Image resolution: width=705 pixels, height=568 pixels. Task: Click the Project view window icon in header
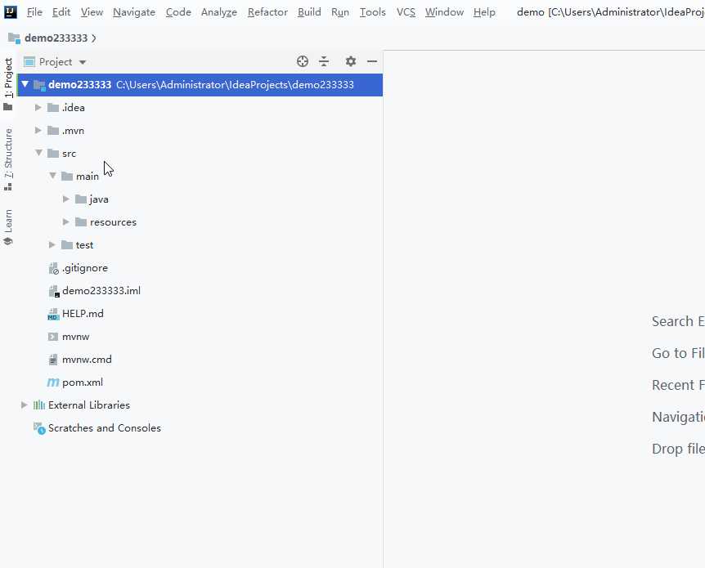click(x=29, y=62)
